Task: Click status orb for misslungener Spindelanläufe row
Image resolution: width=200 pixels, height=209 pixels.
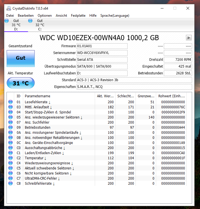Action: click(10, 132)
